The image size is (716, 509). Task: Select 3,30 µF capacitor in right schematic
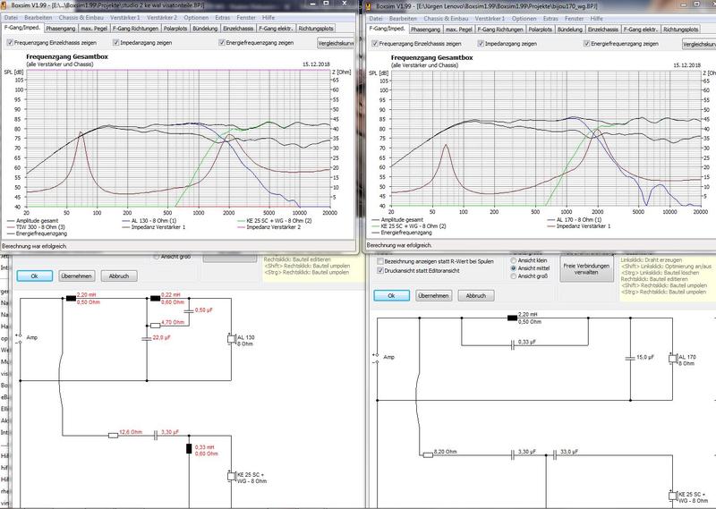(x=512, y=454)
